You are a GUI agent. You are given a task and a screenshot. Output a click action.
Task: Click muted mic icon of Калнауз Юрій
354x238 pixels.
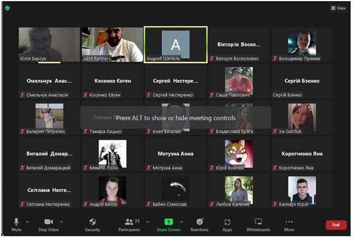click(x=275, y=204)
